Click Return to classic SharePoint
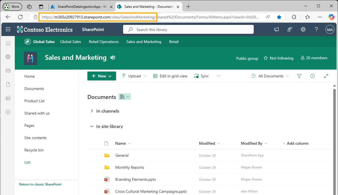This screenshot has height=195, width=338. pos(40,184)
